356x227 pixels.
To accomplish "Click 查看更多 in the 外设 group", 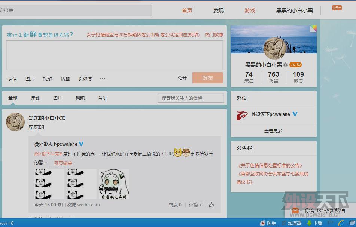I will tap(273, 131).
